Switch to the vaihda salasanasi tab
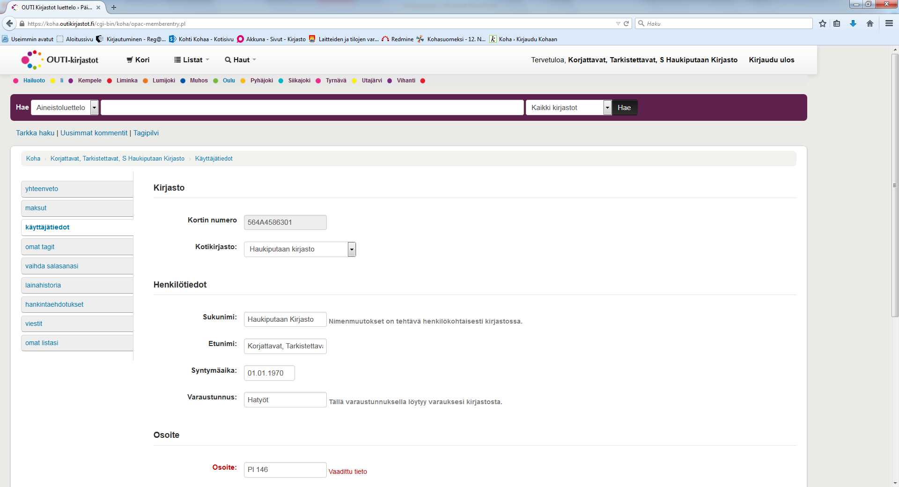This screenshot has width=899, height=487. coord(77,266)
